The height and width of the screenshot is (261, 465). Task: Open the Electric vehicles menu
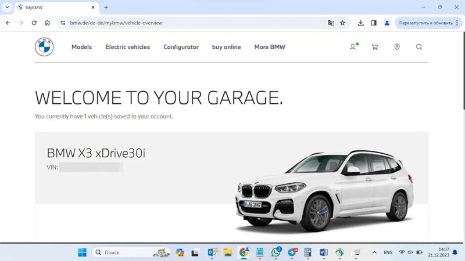coord(127,47)
